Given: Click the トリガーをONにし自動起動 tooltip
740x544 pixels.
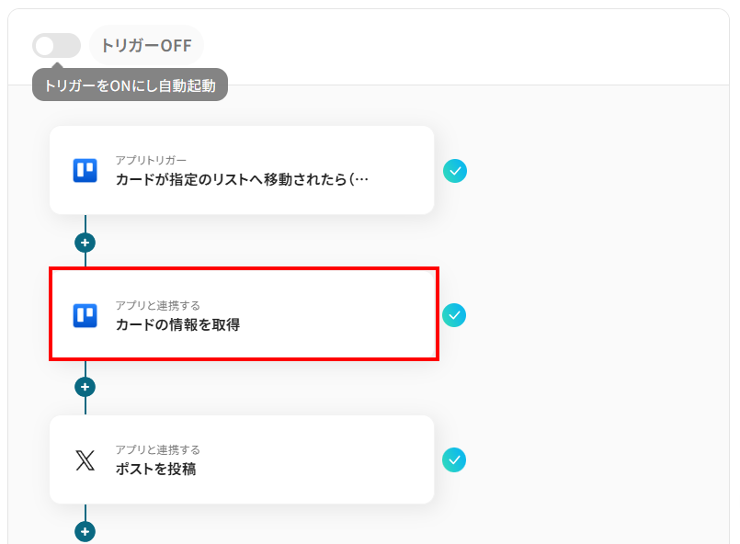Looking at the screenshot, I should pyautogui.click(x=130, y=86).
